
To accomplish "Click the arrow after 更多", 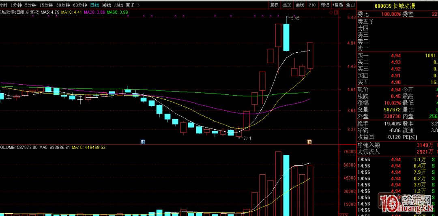I will [139, 5].
